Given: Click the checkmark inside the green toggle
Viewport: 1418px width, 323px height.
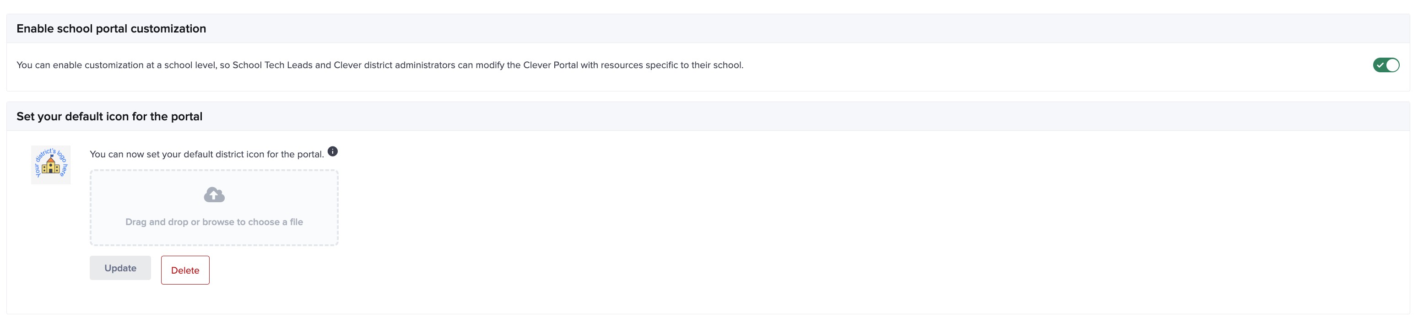Looking at the screenshot, I should coord(1380,65).
